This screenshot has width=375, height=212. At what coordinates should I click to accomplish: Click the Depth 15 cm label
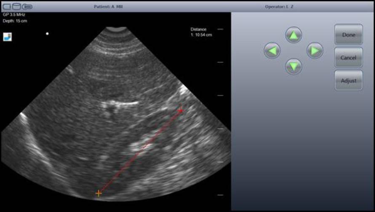pos(15,21)
